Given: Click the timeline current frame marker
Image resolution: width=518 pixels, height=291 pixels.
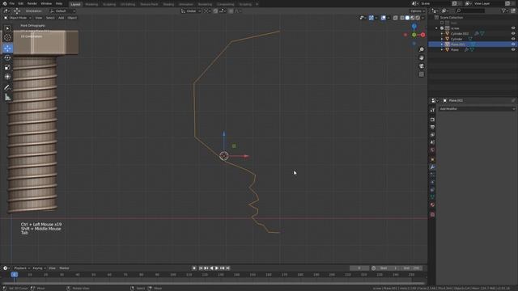Looking at the screenshot, I should pos(15,275).
